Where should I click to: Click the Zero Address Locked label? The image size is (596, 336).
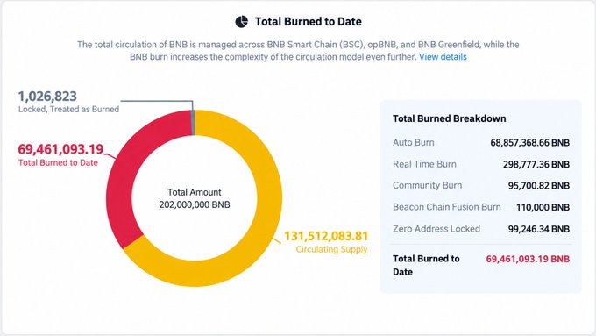click(436, 229)
